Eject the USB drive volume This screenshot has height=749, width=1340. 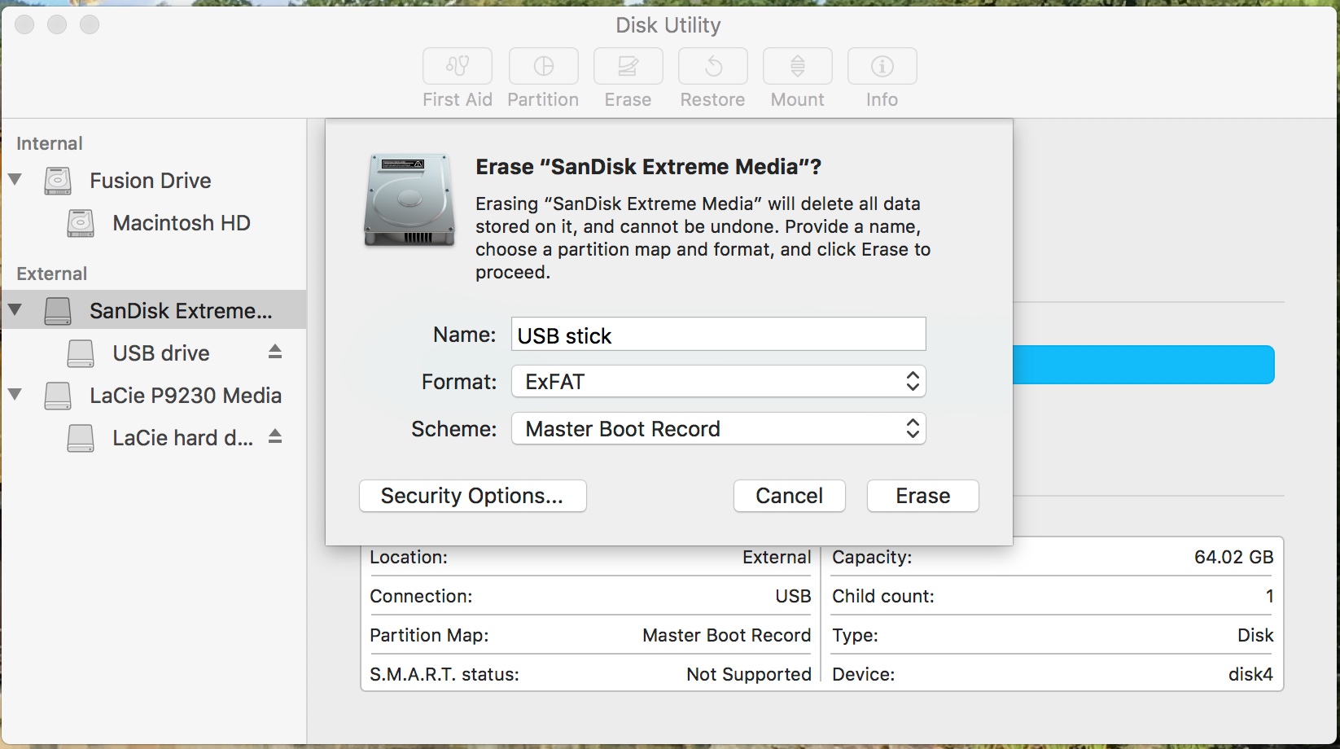[x=275, y=352]
